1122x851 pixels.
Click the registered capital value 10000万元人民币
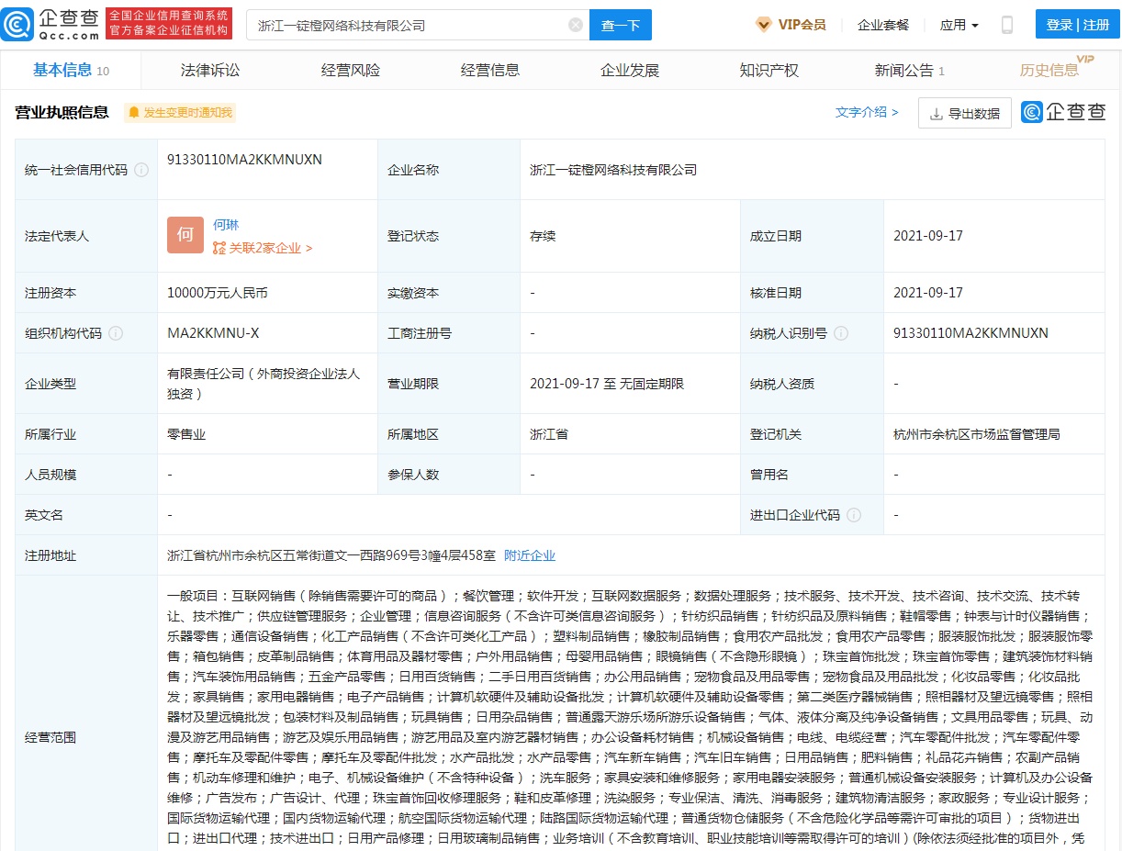[218, 293]
